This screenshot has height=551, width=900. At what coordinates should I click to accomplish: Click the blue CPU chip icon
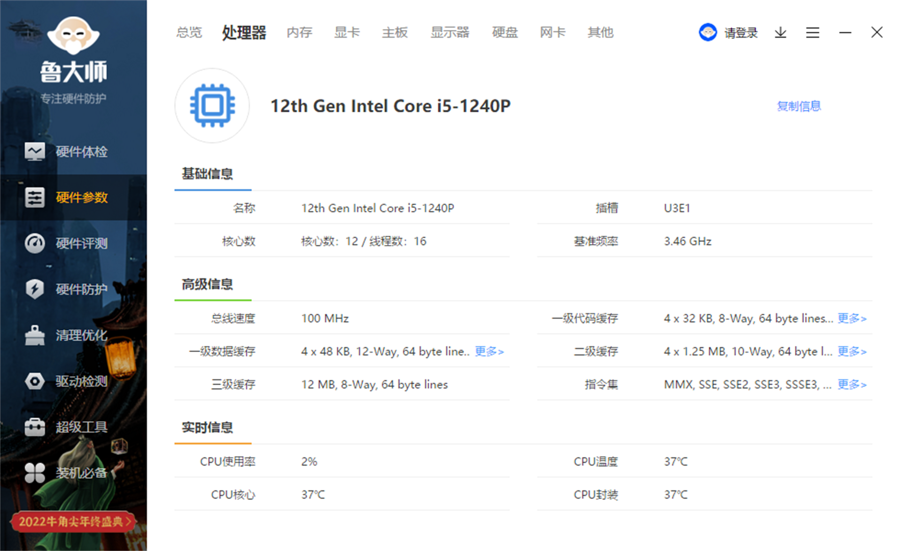click(x=212, y=106)
